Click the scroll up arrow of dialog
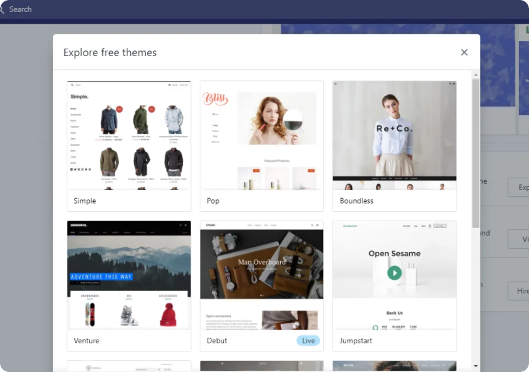The height and width of the screenshot is (372, 529). 476,75
